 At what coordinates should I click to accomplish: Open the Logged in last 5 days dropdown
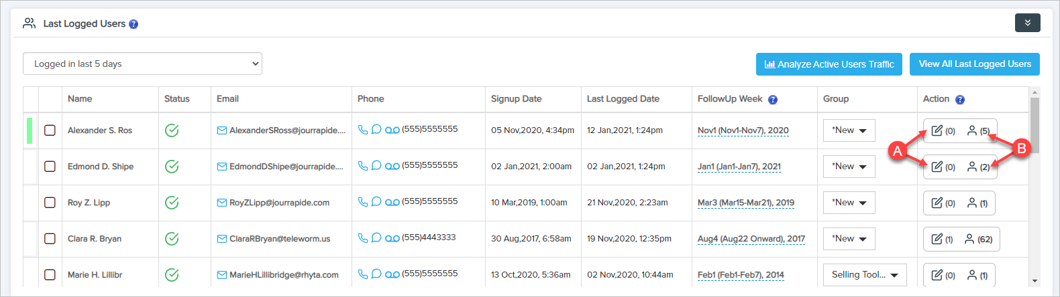(142, 64)
